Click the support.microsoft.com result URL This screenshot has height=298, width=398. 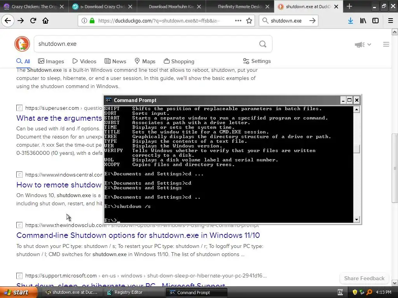pyautogui.click(x=146, y=275)
